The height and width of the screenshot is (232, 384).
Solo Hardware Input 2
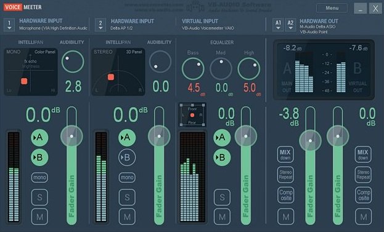127,197
